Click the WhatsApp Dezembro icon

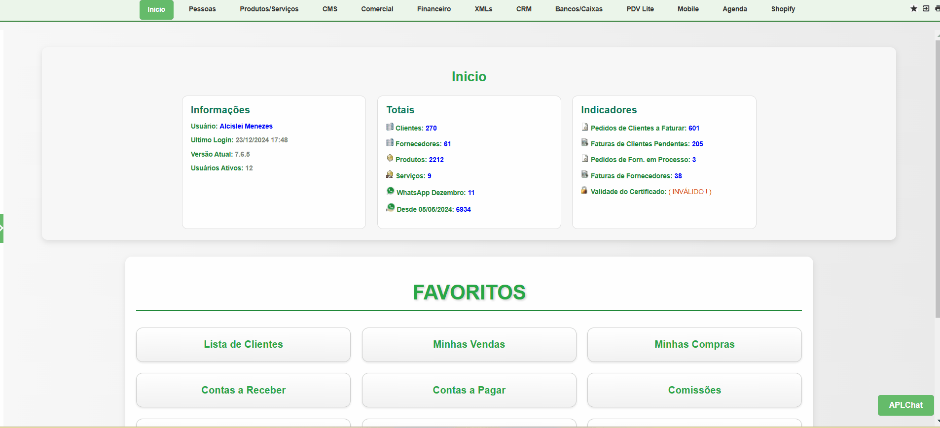coord(390,191)
